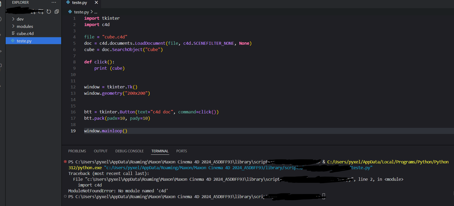
Task: Click teste.py" at the end of terminal command
Action: pyautogui.click(x=362, y=168)
